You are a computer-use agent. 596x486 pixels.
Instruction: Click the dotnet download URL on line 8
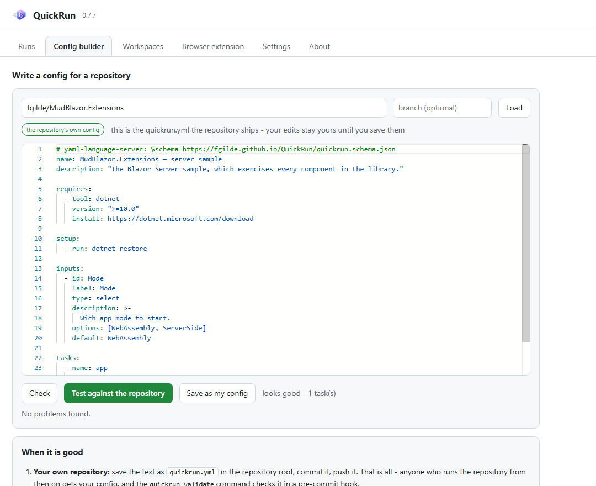[x=180, y=219]
